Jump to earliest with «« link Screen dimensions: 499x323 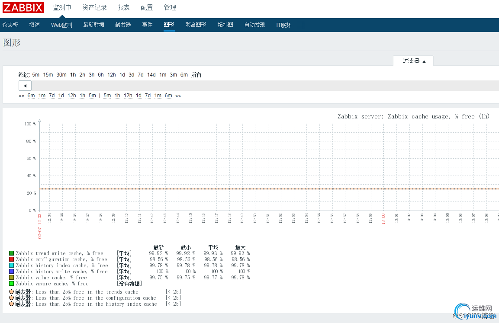[22, 96]
